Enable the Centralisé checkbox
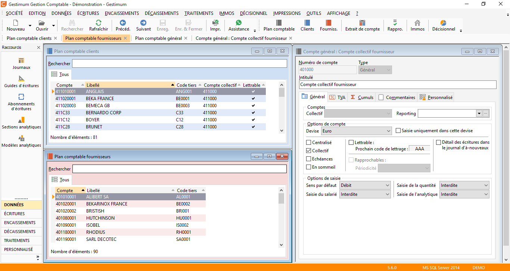 pos(309,143)
